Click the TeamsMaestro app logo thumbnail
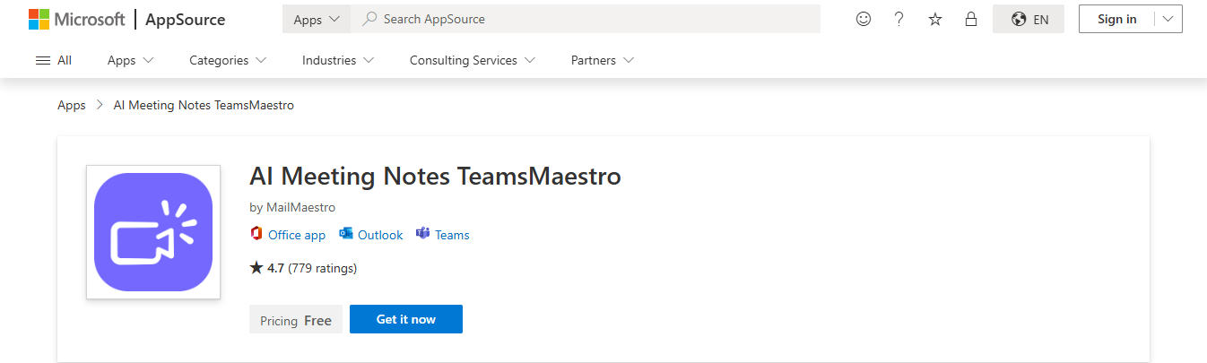This screenshot has width=1207, height=363. click(x=153, y=232)
